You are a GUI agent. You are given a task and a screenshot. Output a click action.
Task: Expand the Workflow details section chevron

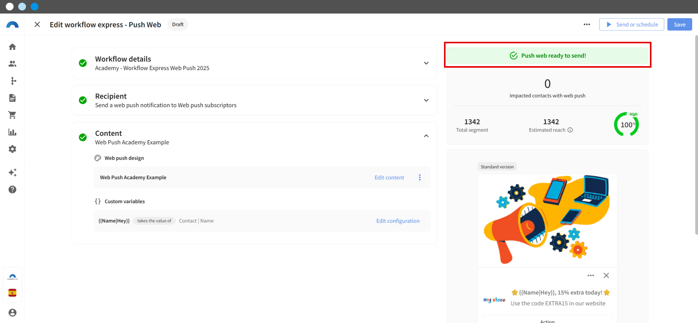(426, 63)
